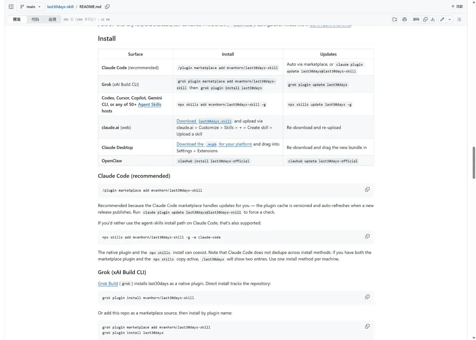
Task: Click the clawhub update last30days-official code
Action: click(323, 161)
